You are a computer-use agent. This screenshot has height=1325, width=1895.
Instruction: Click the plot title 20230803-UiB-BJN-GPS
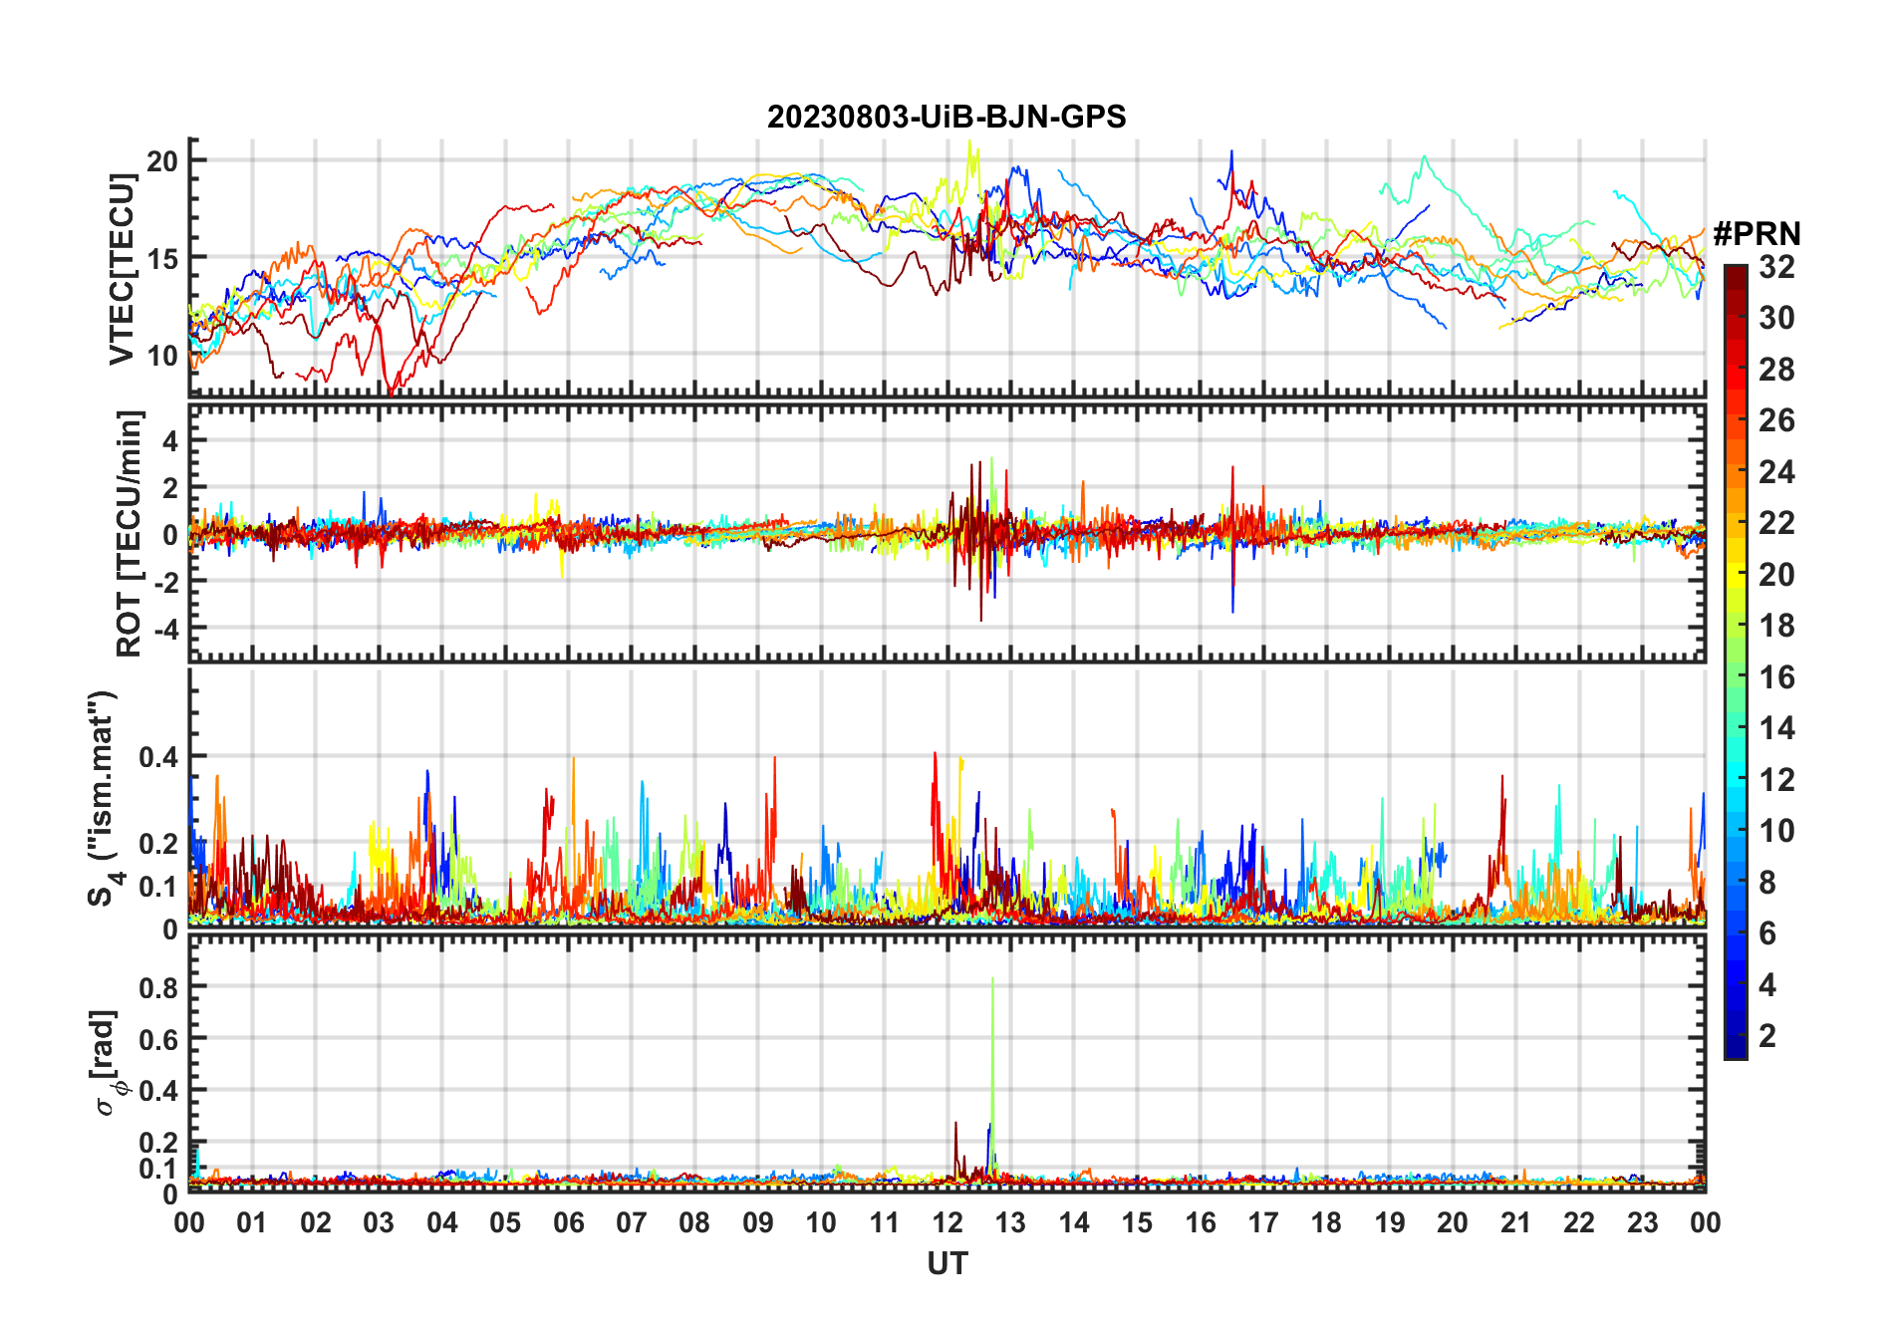(x=946, y=118)
